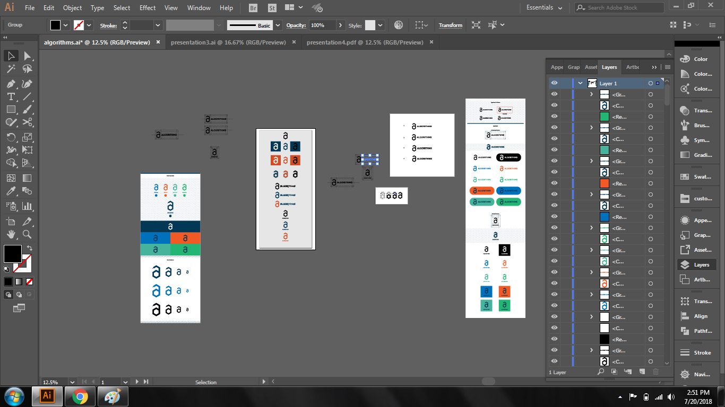Activate the Hand tool
Viewport: 725px width, 407px height.
coord(11,234)
